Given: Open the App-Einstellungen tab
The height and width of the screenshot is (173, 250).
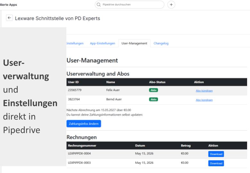Looking at the screenshot, I should tap(102, 43).
